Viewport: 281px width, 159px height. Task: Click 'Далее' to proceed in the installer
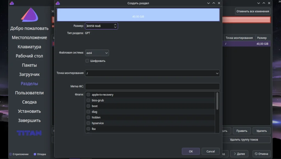pos(239,154)
